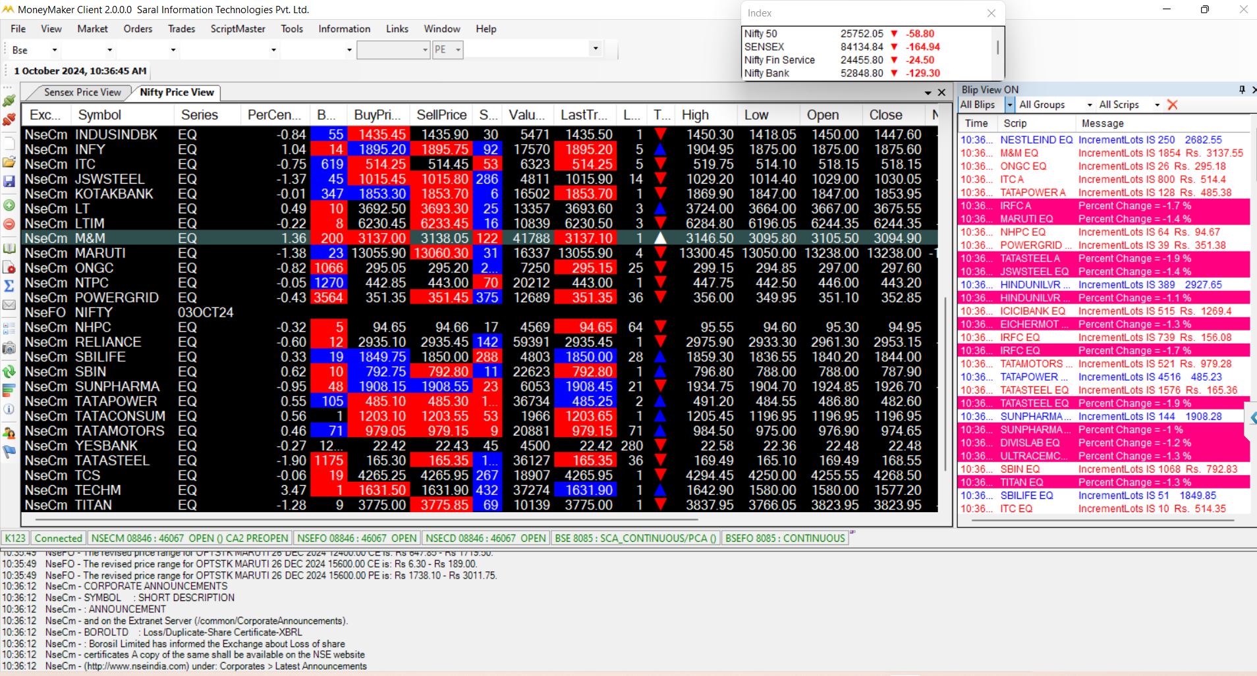1257x676 pixels.
Task: Click the green plus Add icon
Action: point(9,205)
